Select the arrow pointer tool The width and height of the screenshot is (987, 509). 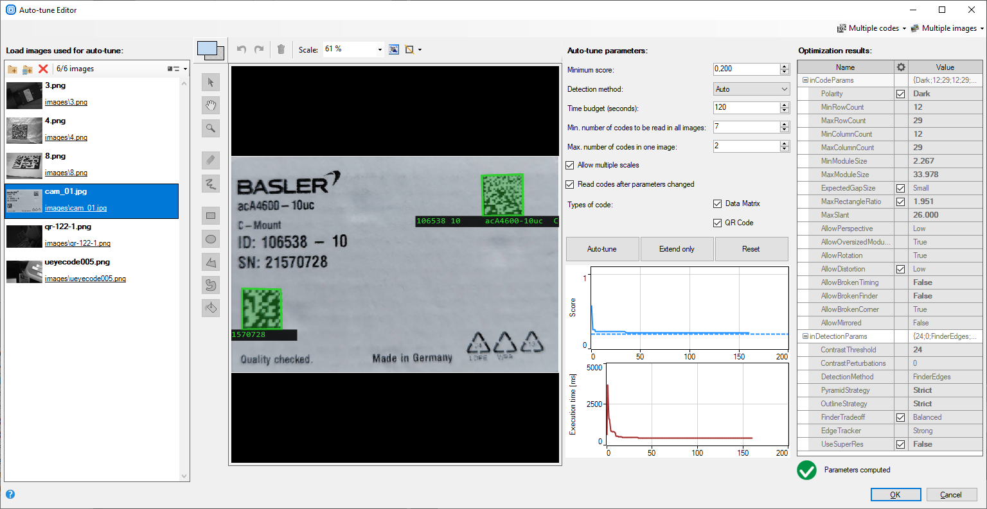click(211, 82)
